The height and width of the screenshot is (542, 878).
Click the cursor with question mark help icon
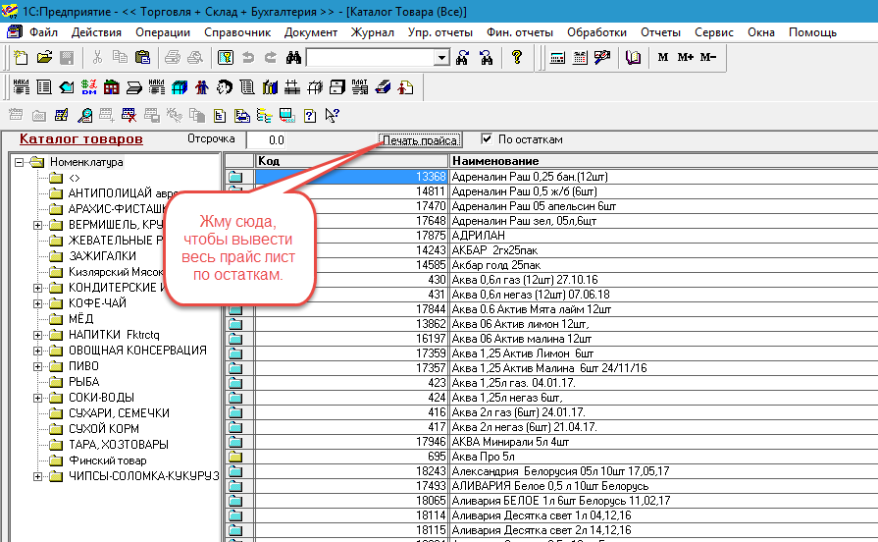click(332, 116)
